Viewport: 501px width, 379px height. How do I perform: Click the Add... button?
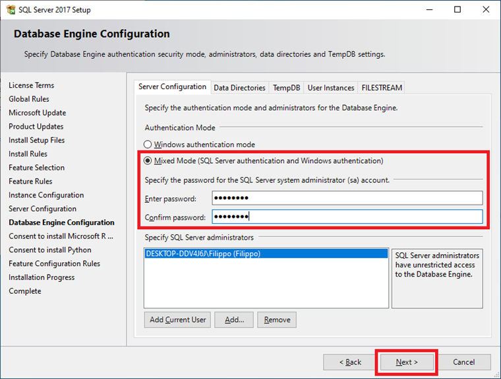click(234, 320)
